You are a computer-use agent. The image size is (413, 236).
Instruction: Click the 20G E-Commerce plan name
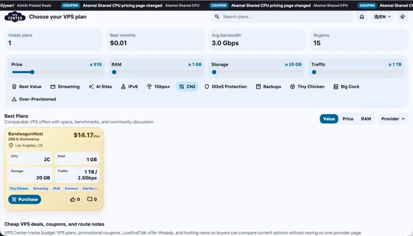[x=24, y=139]
